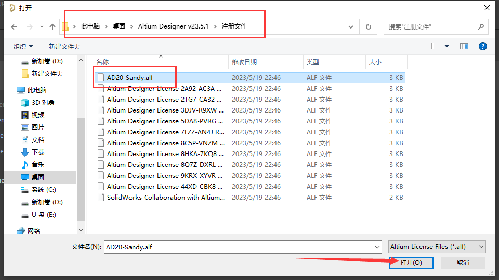Open 图片 folder in the sidebar

tap(32, 128)
